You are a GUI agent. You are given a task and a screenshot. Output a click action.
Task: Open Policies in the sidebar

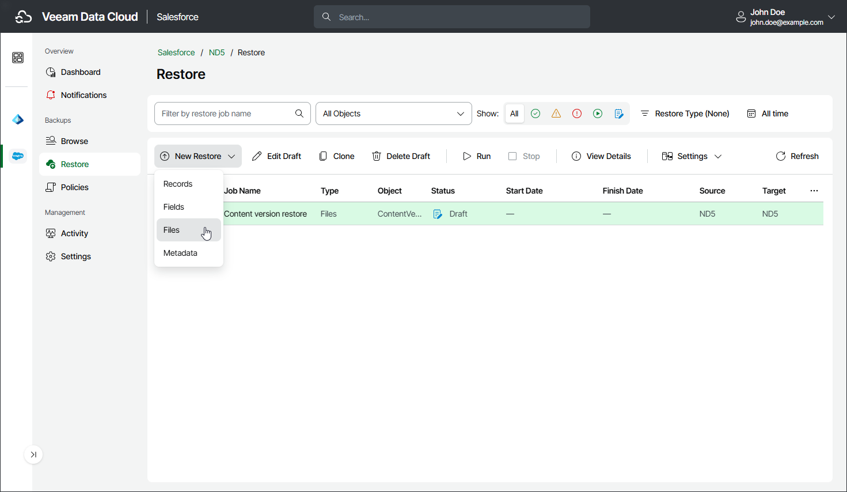click(x=90, y=187)
